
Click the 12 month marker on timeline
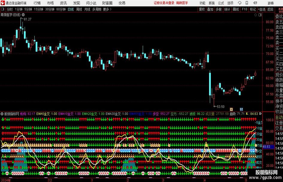tap(50, 180)
